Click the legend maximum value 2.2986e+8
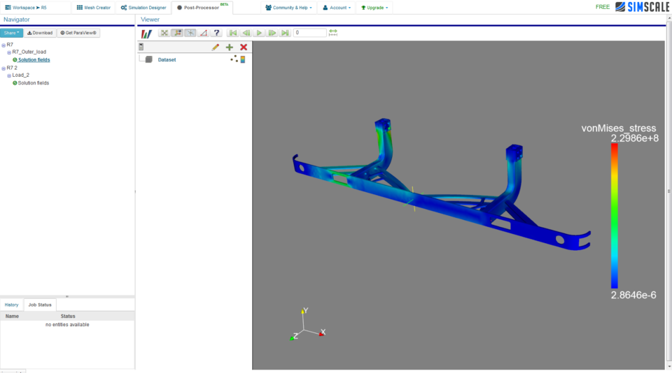 (x=635, y=138)
